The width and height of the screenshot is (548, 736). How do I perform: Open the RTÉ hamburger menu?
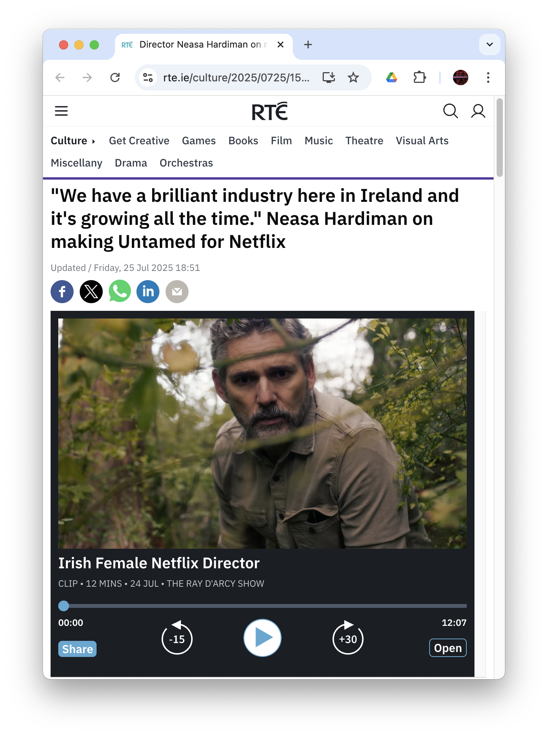[x=61, y=111]
